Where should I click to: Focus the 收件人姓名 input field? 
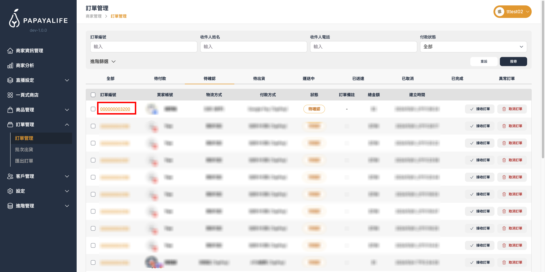(253, 47)
